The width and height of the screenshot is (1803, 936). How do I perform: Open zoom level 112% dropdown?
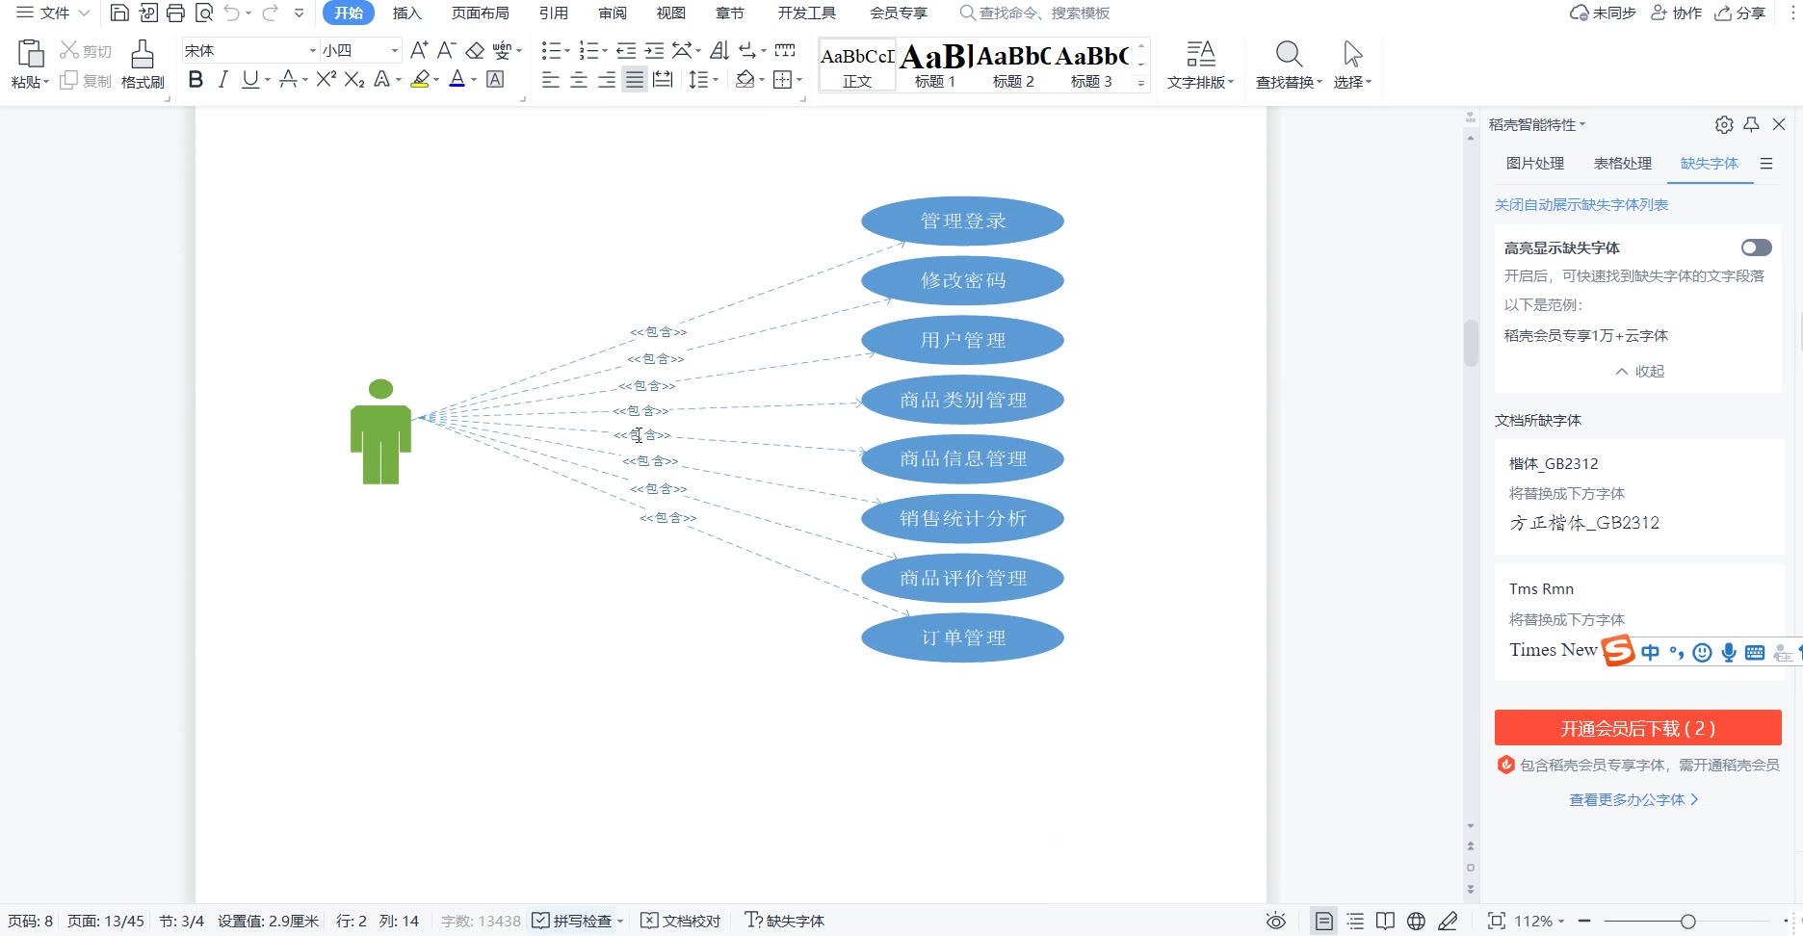click(1539, 922)
